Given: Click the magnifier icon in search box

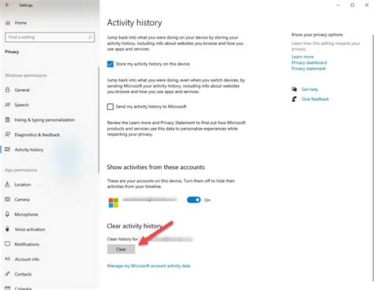Looking at the screenshot, I should [x=90, y=37].
